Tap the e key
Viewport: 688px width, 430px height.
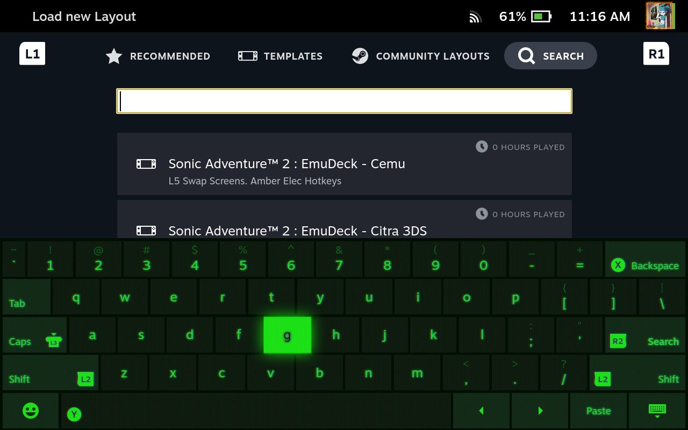[174, 297]
